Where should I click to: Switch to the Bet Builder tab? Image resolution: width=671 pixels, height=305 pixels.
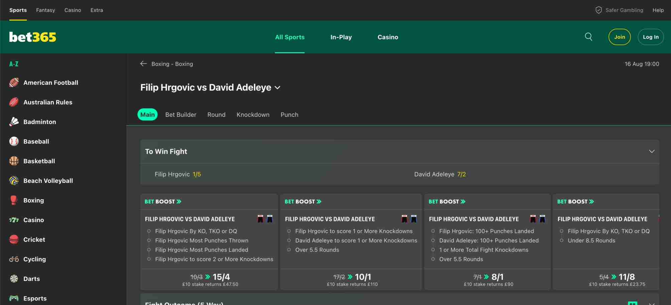tap(181, 114)
